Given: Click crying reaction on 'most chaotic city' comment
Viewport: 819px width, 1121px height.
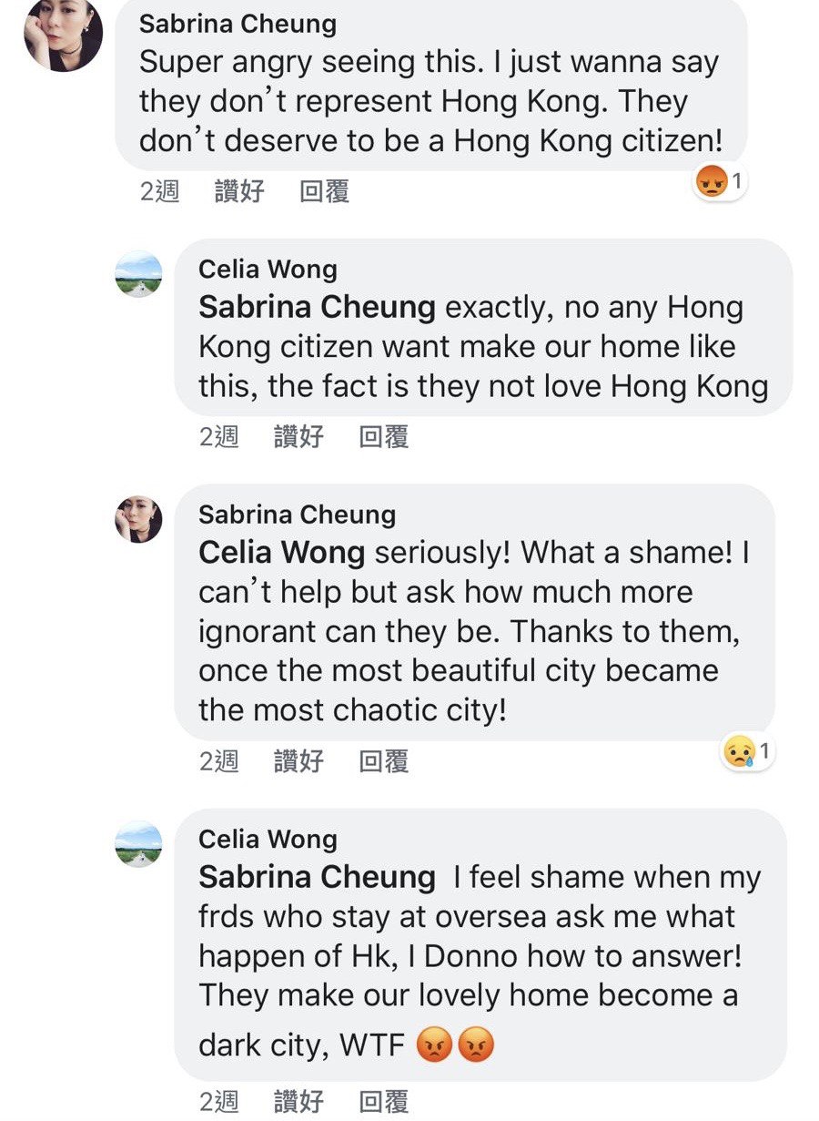Looking at the screenshot, I should [x=737, y=752].
